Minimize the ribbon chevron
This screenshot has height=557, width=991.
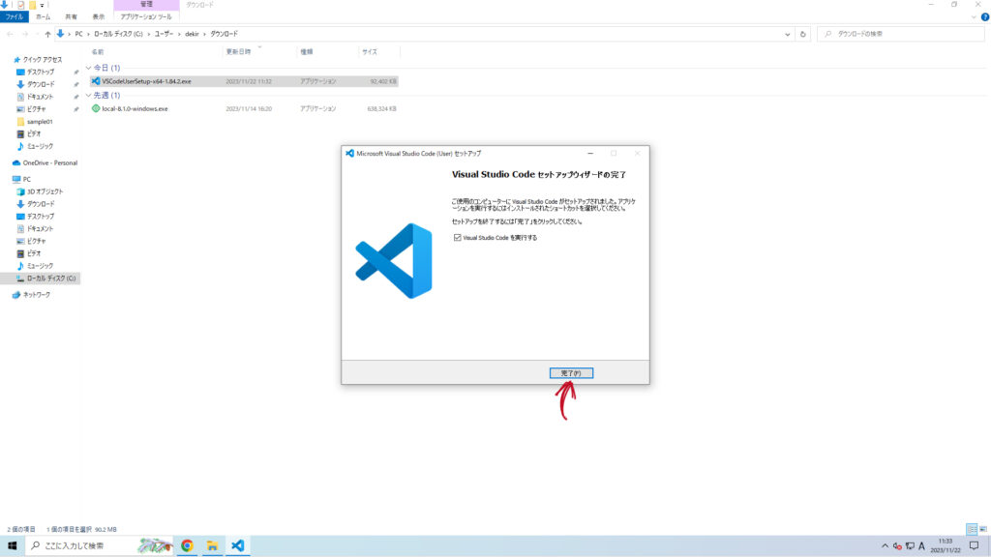[x=974, y=17]
